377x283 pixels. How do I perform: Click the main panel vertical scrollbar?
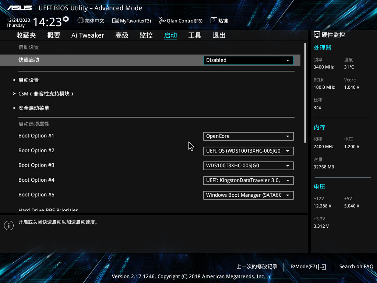point(305,92)
